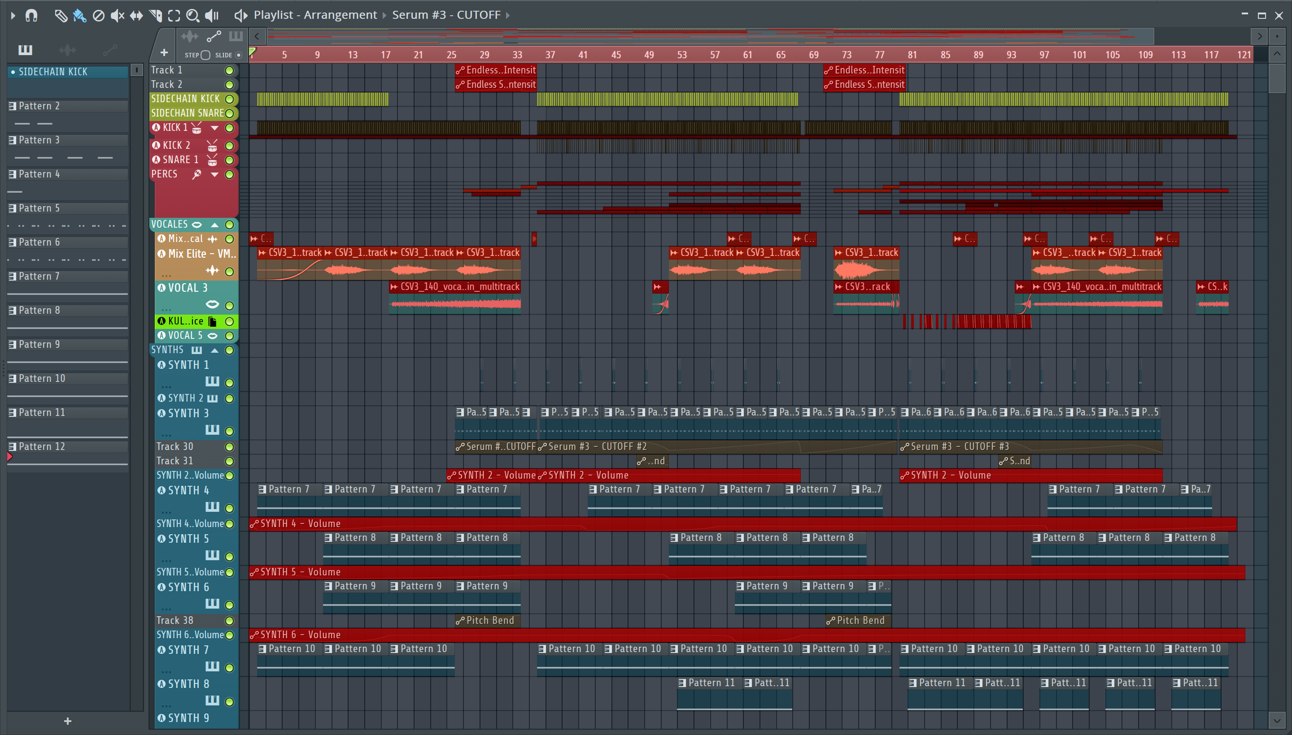1292x735 pixels.
Task: Click bar 81 on the timeline ruler
Action: click(912, 55)
